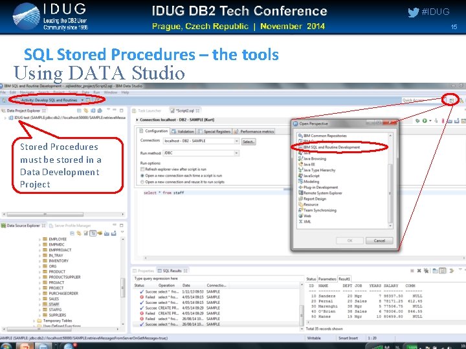Click the EMPLOYEE table icon
Image resolution: width=466 pixels, height=349 pixels.
[45, 239]
